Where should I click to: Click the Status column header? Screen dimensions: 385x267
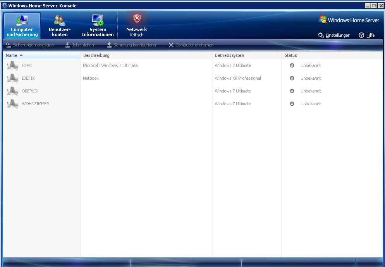(291, 55)
